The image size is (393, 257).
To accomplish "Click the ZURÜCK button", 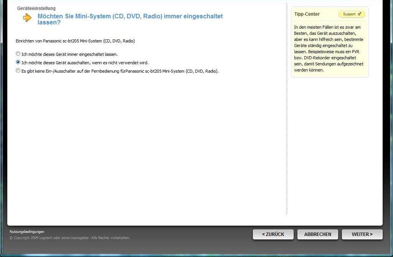I will [x=273, y=234].
